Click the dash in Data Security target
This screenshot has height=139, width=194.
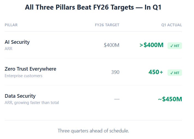coord(117,99)
